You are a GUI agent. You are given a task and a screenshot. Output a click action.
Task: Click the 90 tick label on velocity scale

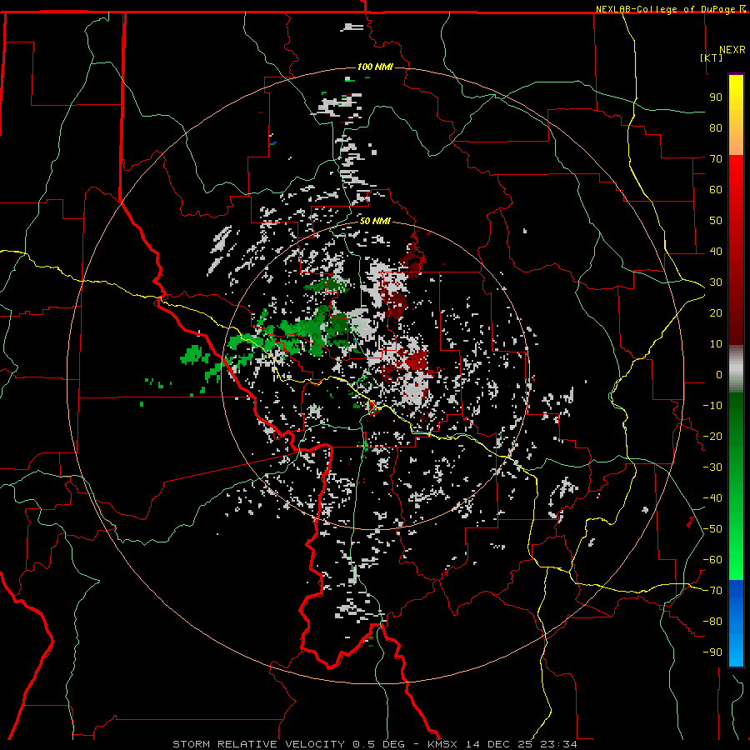click(716, 97)
